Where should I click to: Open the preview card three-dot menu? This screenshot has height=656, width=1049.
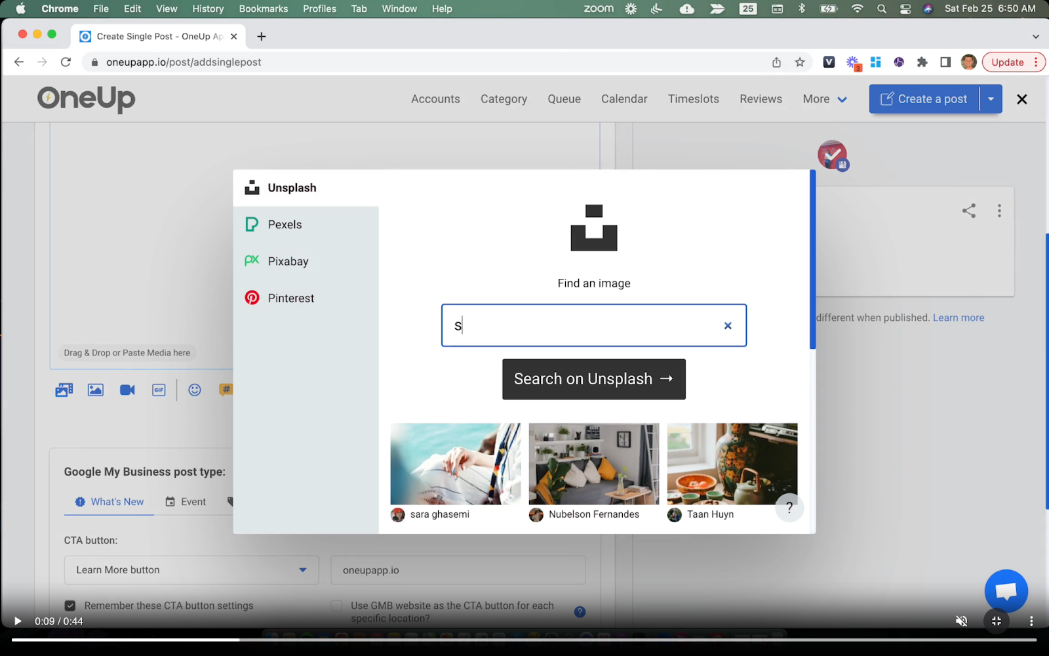click(x=999, y=211)
